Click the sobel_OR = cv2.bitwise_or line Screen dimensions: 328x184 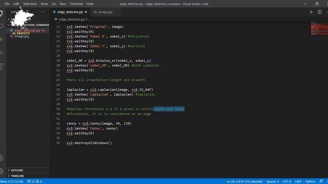click(x=109, y=61)
